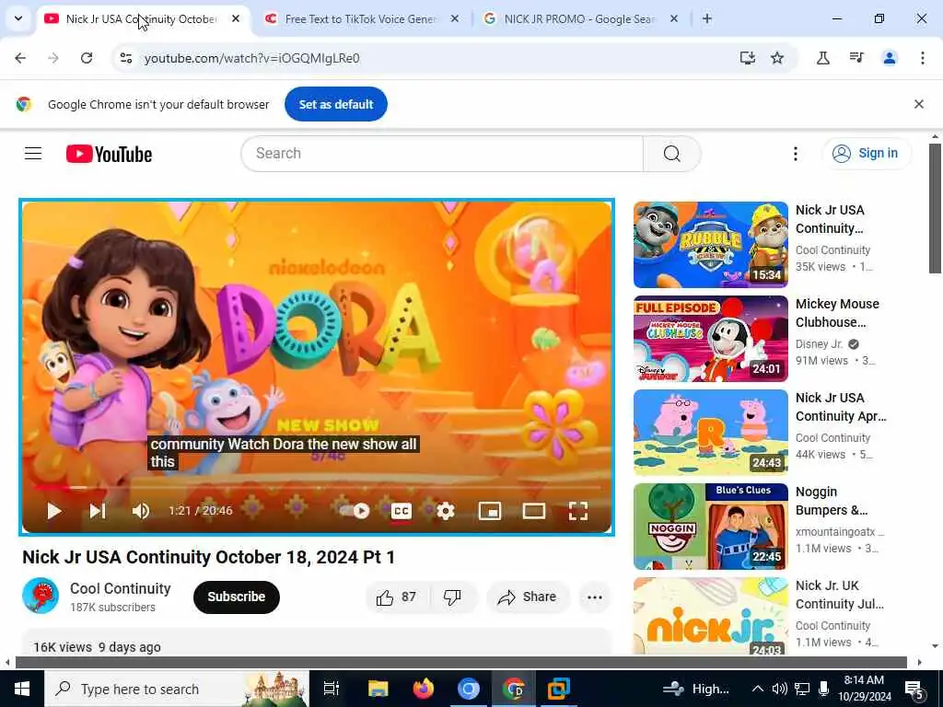Select the Nick Jr USA Continuity tab

tap(141, 19)
